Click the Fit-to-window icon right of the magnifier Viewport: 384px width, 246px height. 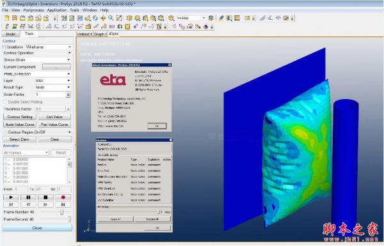coord(119,18)
